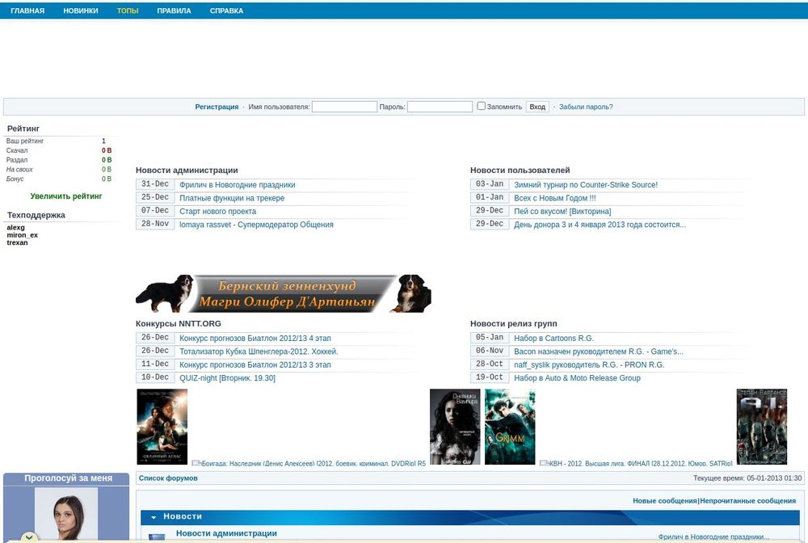Open the ГЛАВНАЯ menu item
The width and height of the screenshot is (808, 543).
click(x=27, y=11)
